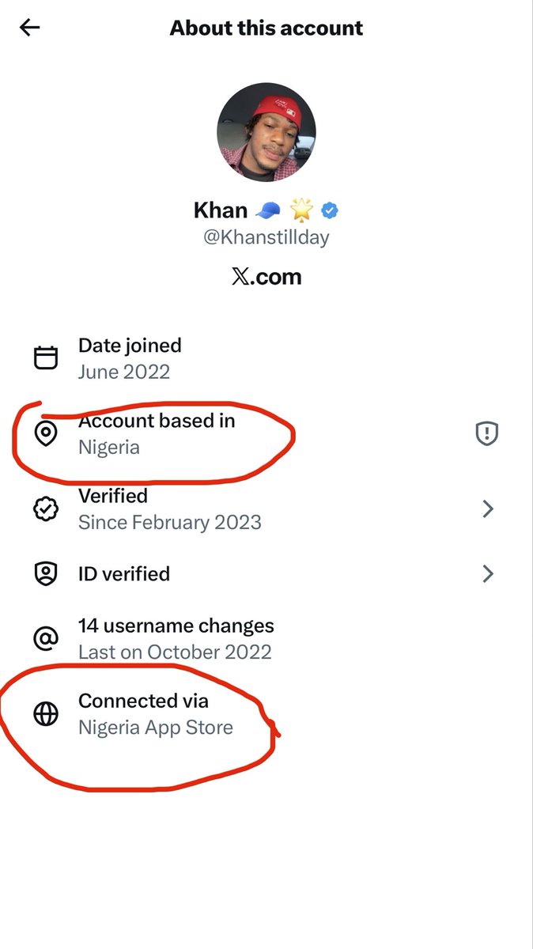Screen dimensions: 533x949
Task: Open the shield warning icon next to Nigeria
Action: (486, 433)
